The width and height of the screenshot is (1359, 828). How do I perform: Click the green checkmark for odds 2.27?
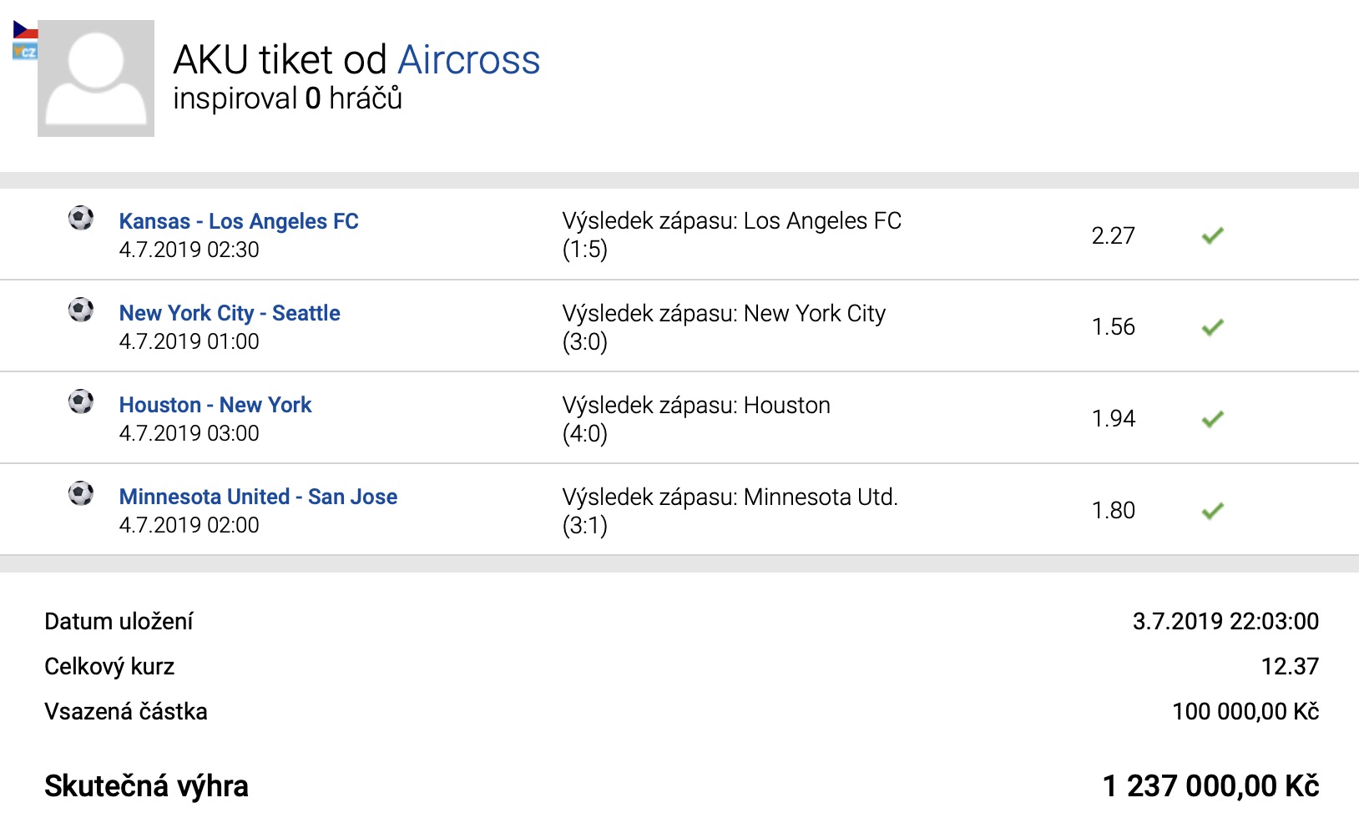tap(1213, 236)
